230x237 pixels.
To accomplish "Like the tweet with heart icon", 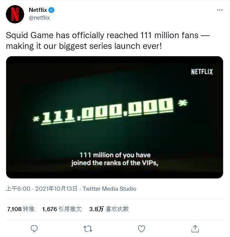I will click(142, 229).
